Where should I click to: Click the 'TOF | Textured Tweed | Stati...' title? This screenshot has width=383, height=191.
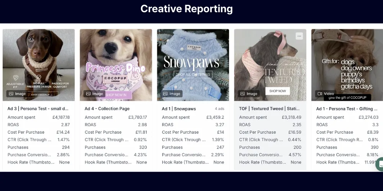click(x=270, y=108)
